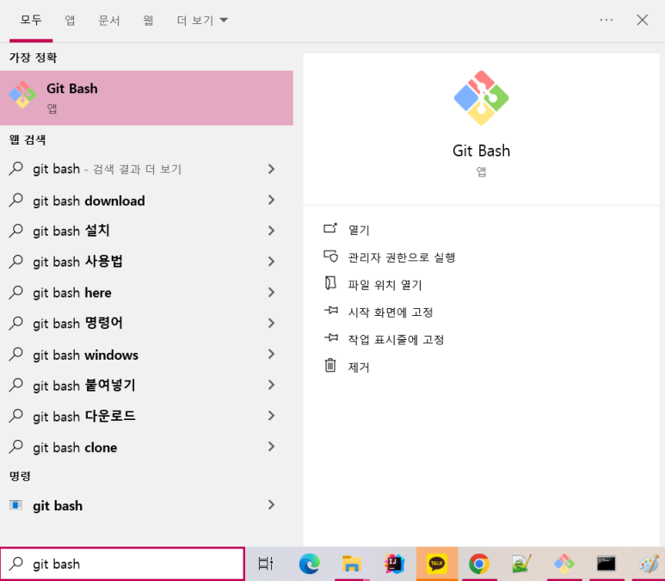The height and width of the screenshot is (581, 665).
Task: Click the 열기 open icon
Action: (330, 229)
